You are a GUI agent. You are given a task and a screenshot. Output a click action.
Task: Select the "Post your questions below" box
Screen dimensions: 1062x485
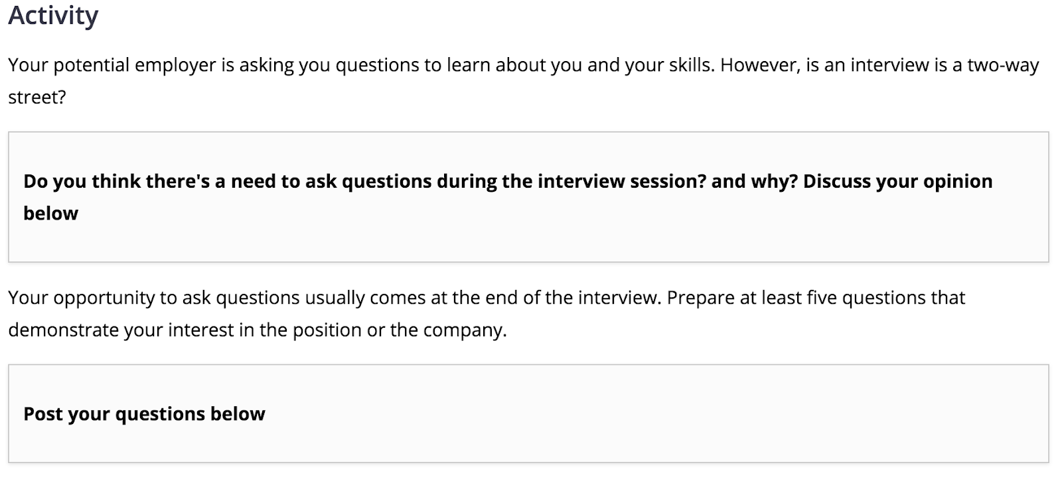[x=528, y=413]
